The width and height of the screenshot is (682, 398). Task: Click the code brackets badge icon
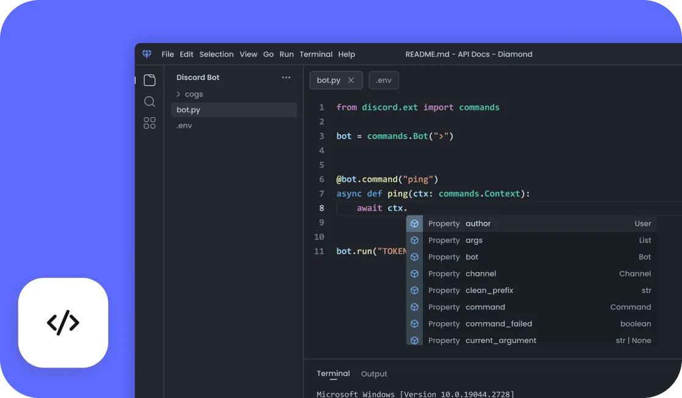coord(63,322)
